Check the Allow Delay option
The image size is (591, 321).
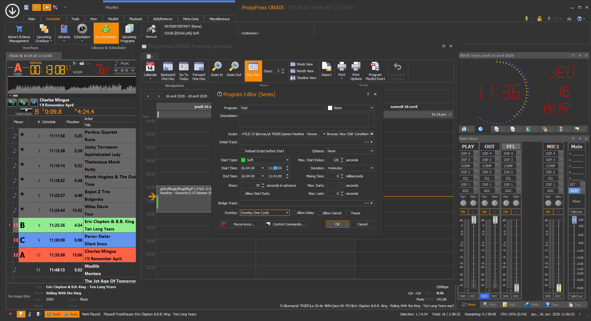[x=294, y=213]
